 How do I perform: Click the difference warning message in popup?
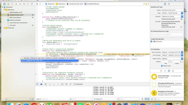coord(50,58)
